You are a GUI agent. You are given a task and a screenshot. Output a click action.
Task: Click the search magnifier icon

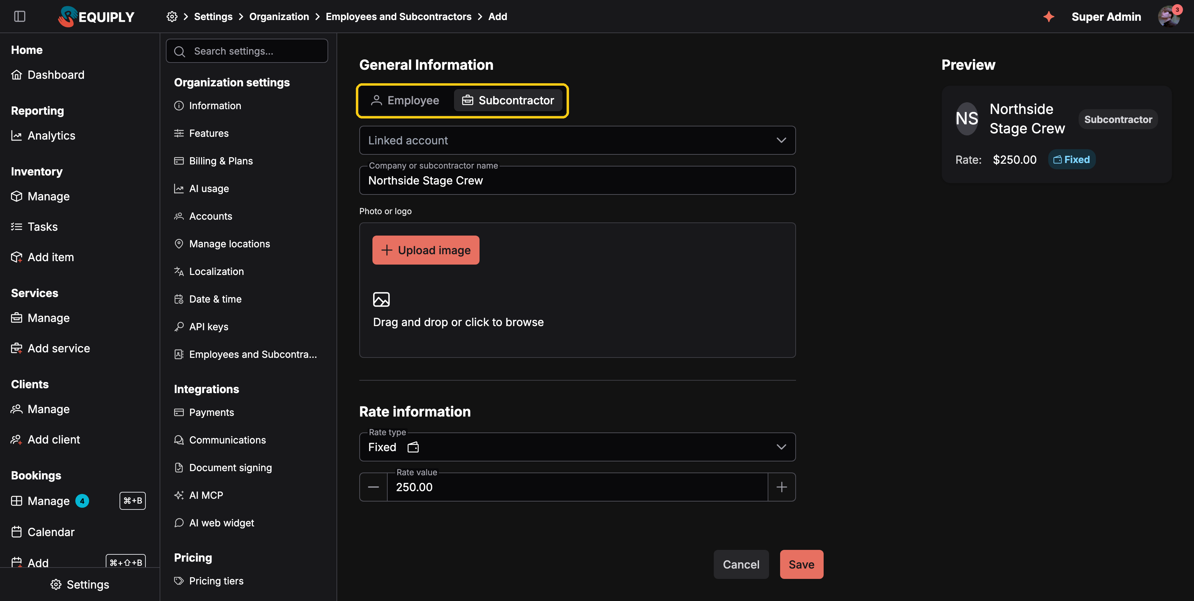(179, 51)
